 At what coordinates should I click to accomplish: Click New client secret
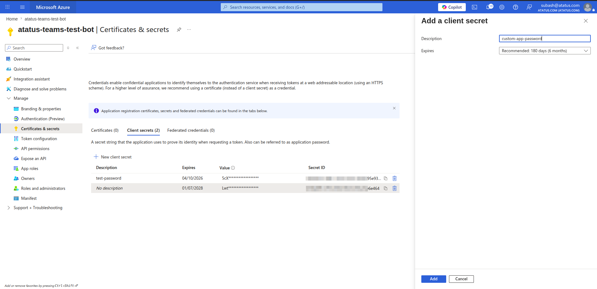113,157
